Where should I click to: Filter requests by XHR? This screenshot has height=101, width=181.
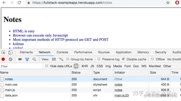point(85,66)
